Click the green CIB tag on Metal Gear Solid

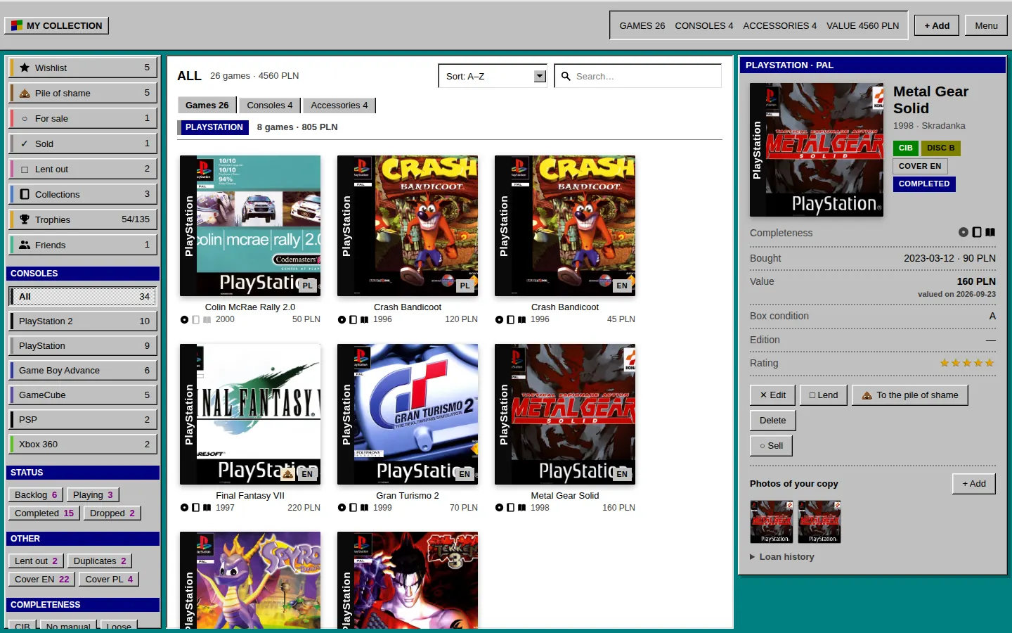(905, 148)
